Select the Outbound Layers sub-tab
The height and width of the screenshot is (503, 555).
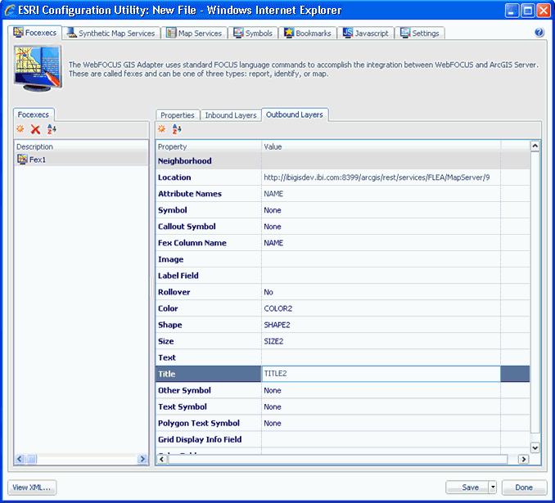tap(295, 115)
